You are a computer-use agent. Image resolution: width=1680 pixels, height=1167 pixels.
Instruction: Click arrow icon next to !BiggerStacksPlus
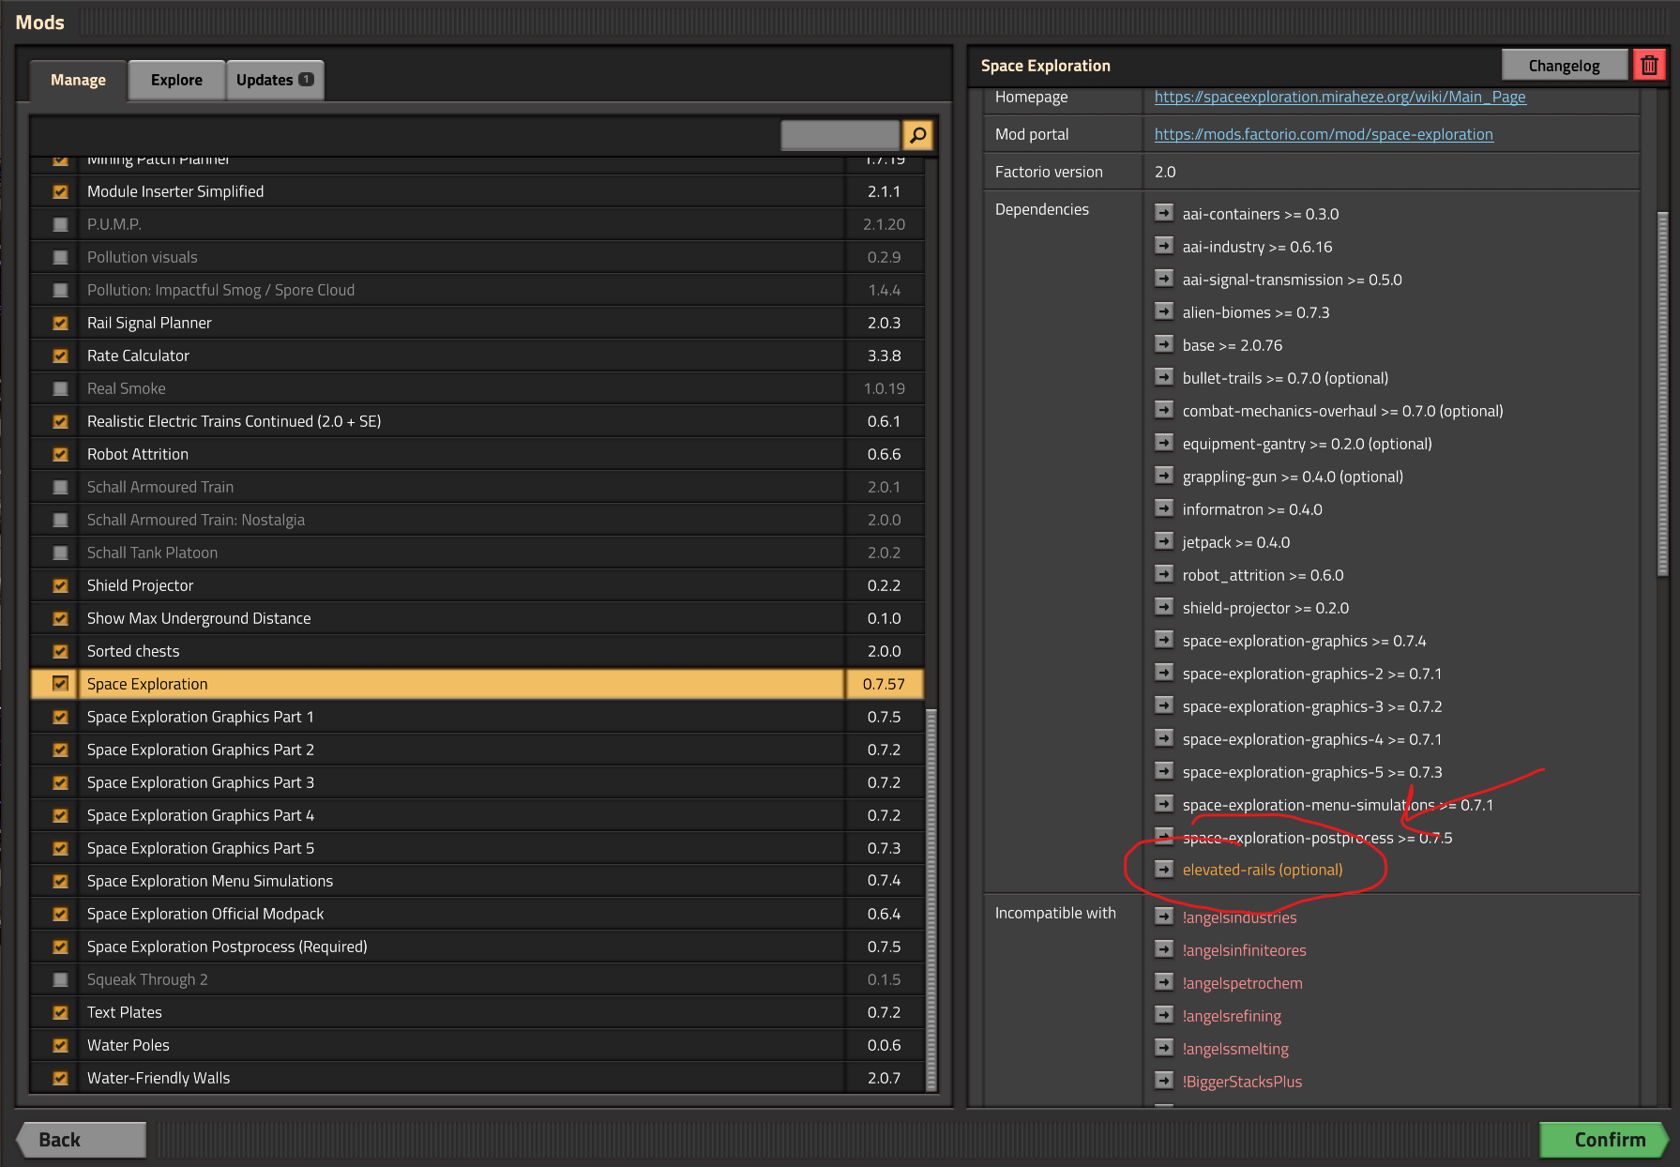(1164, 1081)
